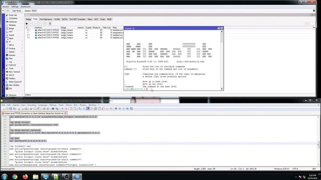The image size is (321, 180).
Task: Click Path Cost column header
Action: point(107,27)
